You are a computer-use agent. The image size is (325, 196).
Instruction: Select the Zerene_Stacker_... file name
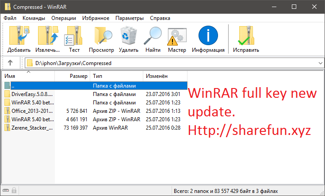tap(32, 127)
